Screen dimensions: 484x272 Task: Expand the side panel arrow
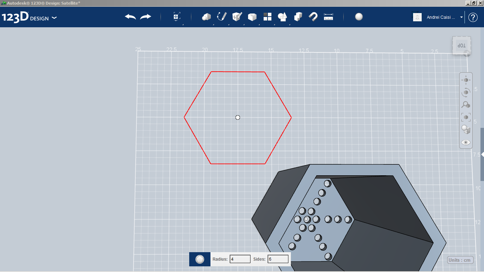[x=482, y=154]
